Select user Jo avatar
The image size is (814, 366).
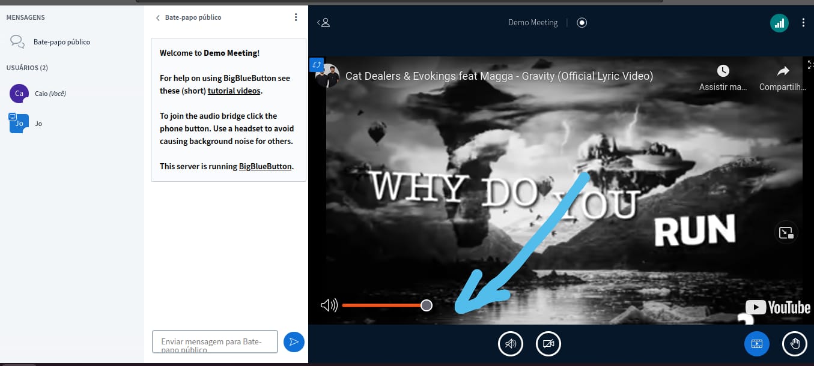(x=19, y=123)
